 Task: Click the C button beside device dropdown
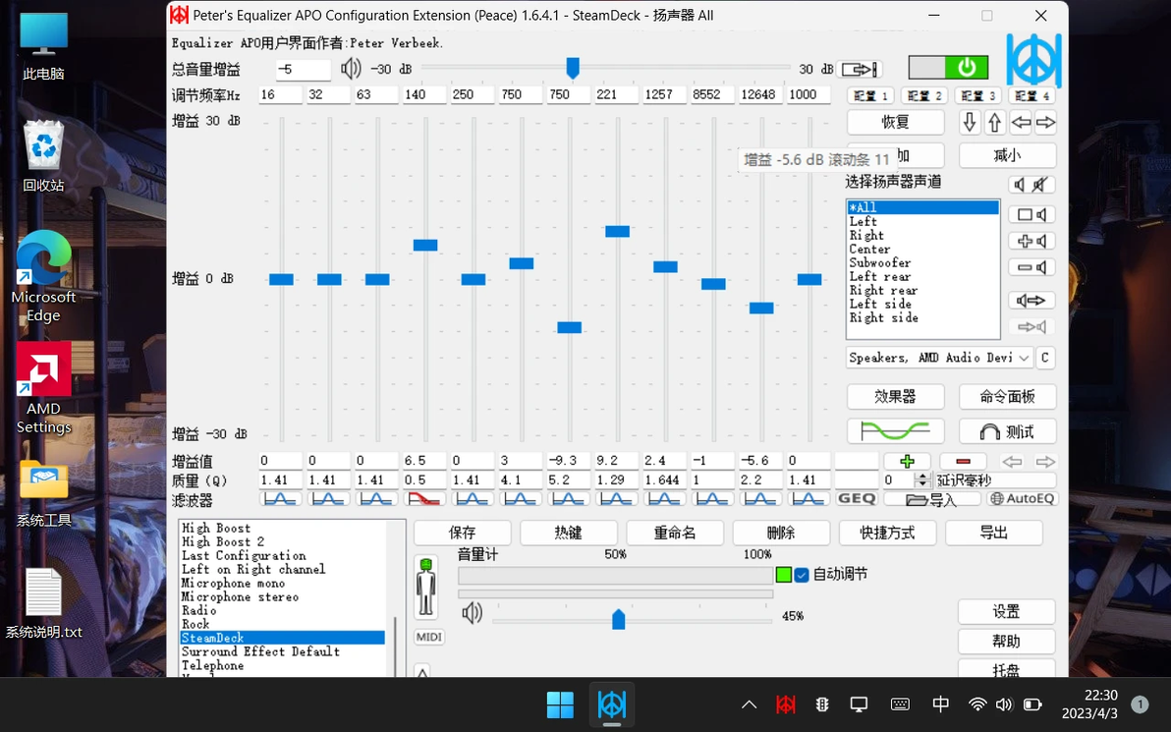point(1045,358)
